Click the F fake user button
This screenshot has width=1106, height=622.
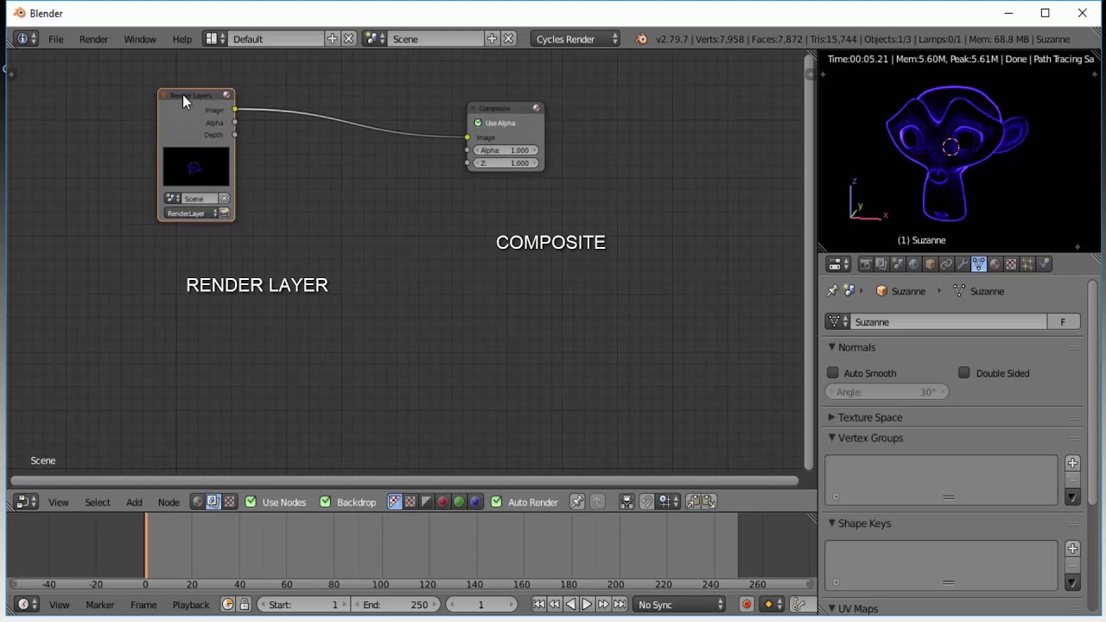[1063, 322]
